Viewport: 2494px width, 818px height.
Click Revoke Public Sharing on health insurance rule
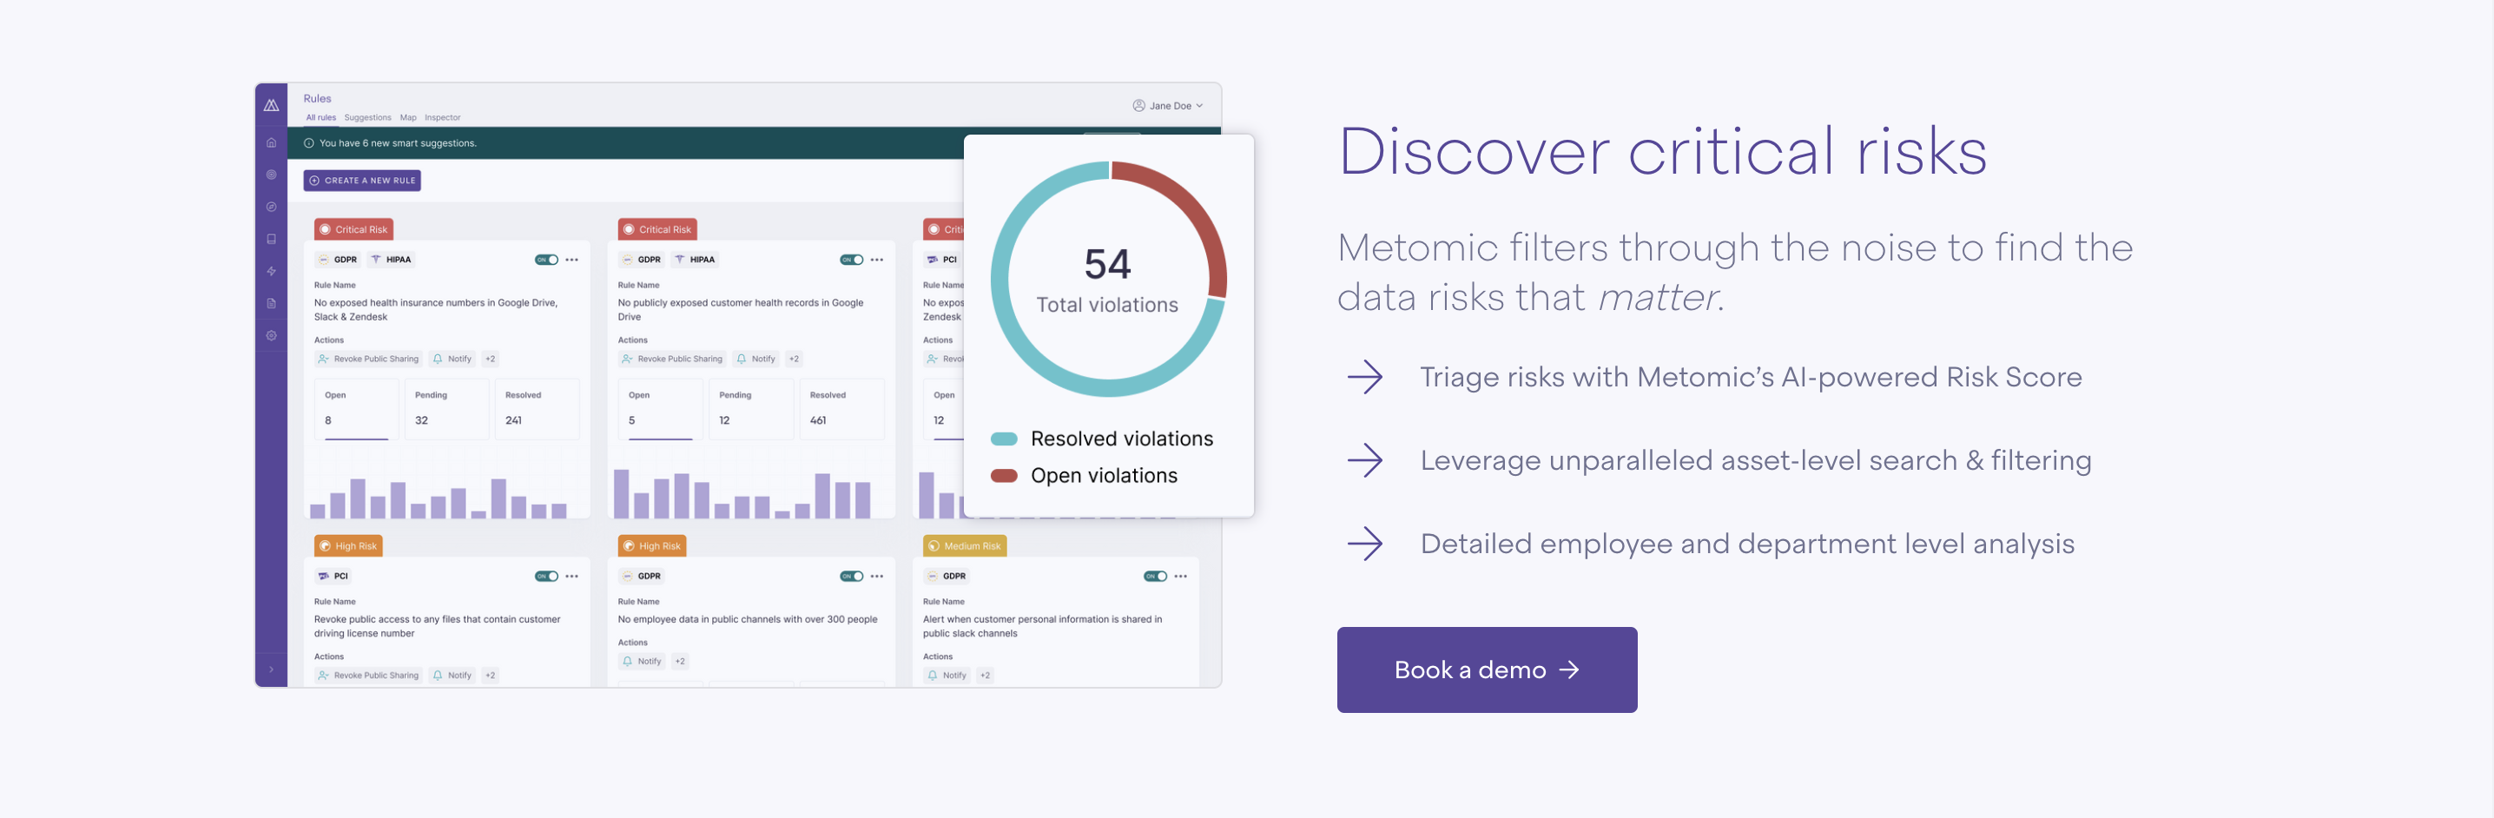point(369,360)
